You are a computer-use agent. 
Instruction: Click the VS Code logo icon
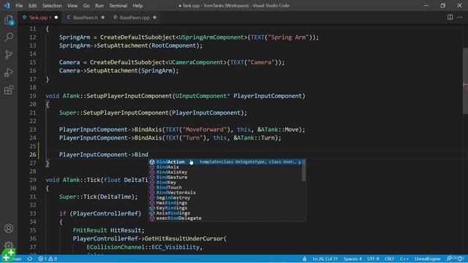[x=7, y=5]
